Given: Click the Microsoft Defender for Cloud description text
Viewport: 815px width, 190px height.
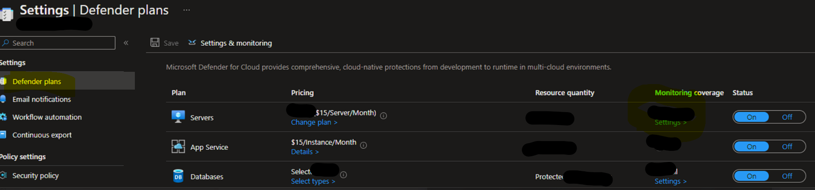Looking at the screenshot, I should click(x=388, y=67).
